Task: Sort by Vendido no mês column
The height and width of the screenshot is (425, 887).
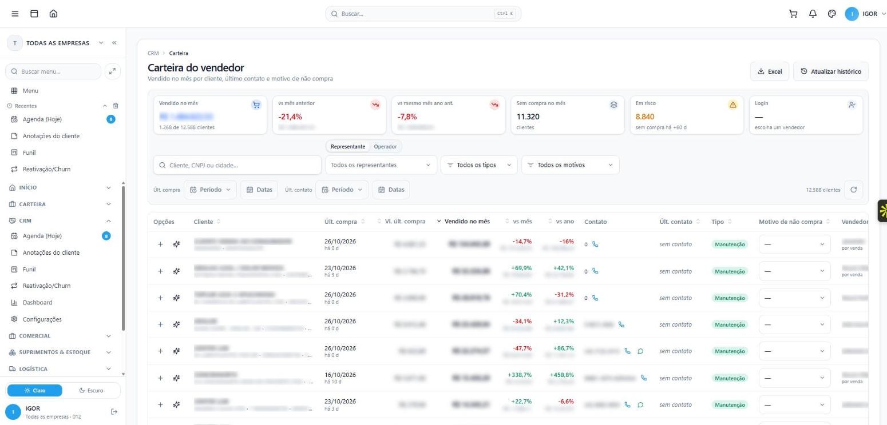Action: pos(464,222)
